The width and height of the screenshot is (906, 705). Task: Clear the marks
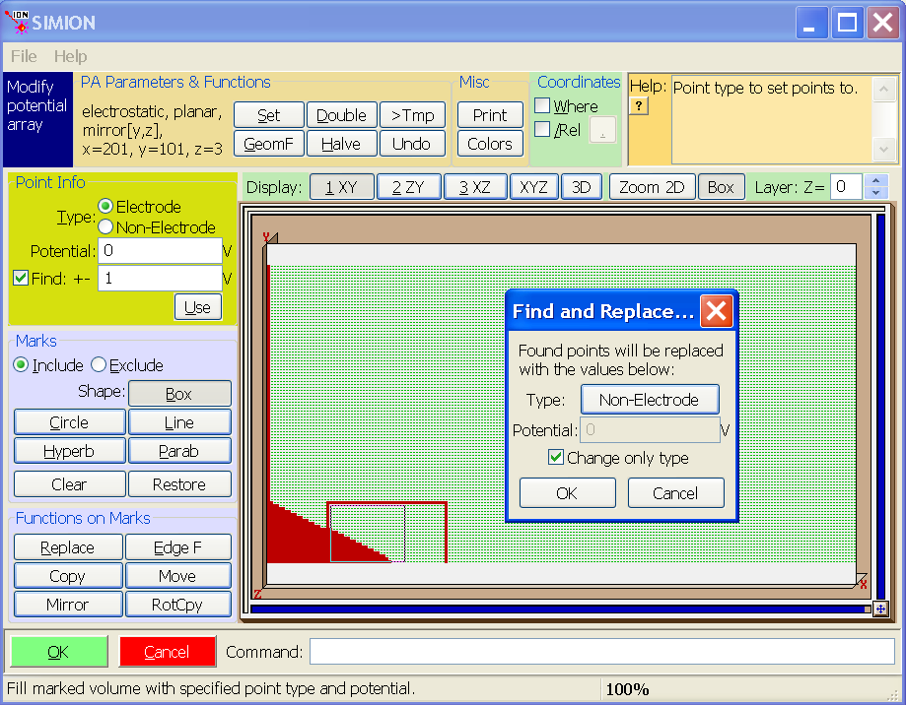tap(69, 483)
